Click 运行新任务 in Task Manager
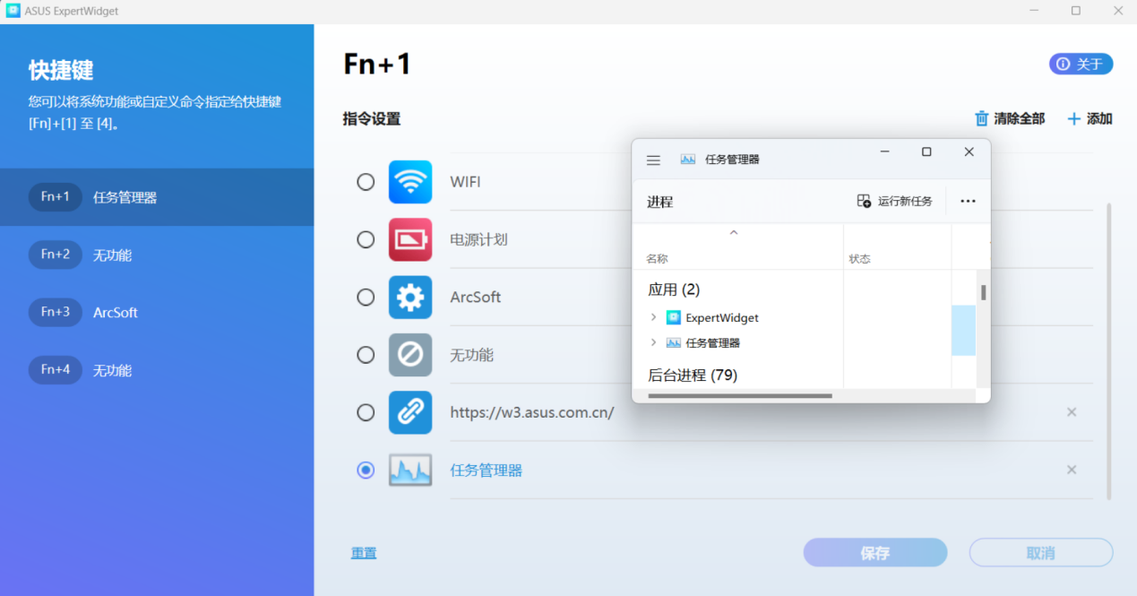 895,202
